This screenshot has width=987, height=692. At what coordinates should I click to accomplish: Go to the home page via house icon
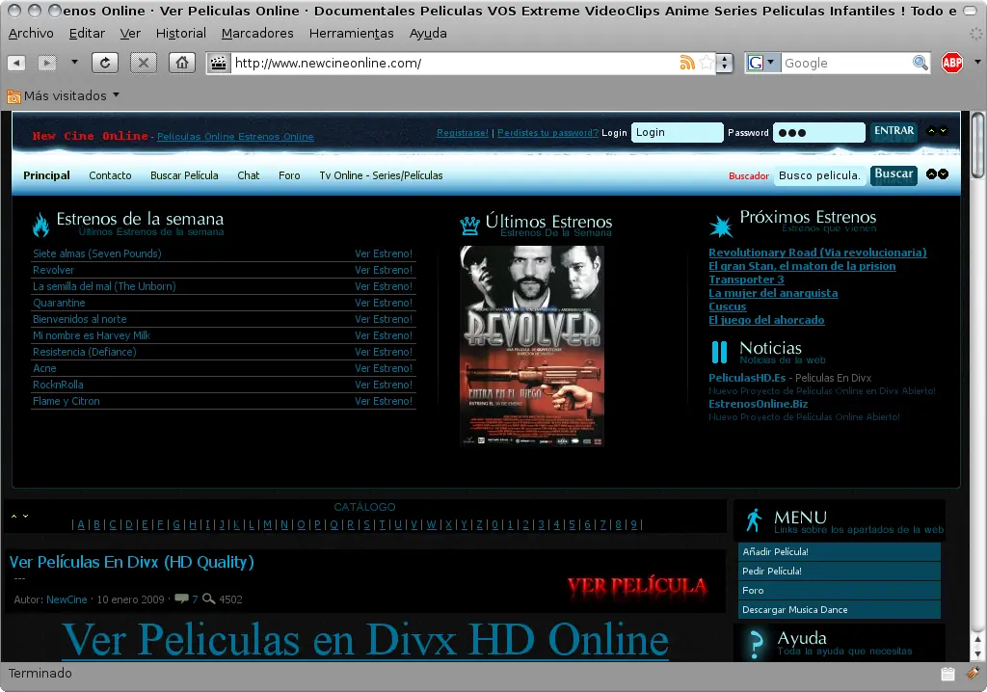coord(182,63)
